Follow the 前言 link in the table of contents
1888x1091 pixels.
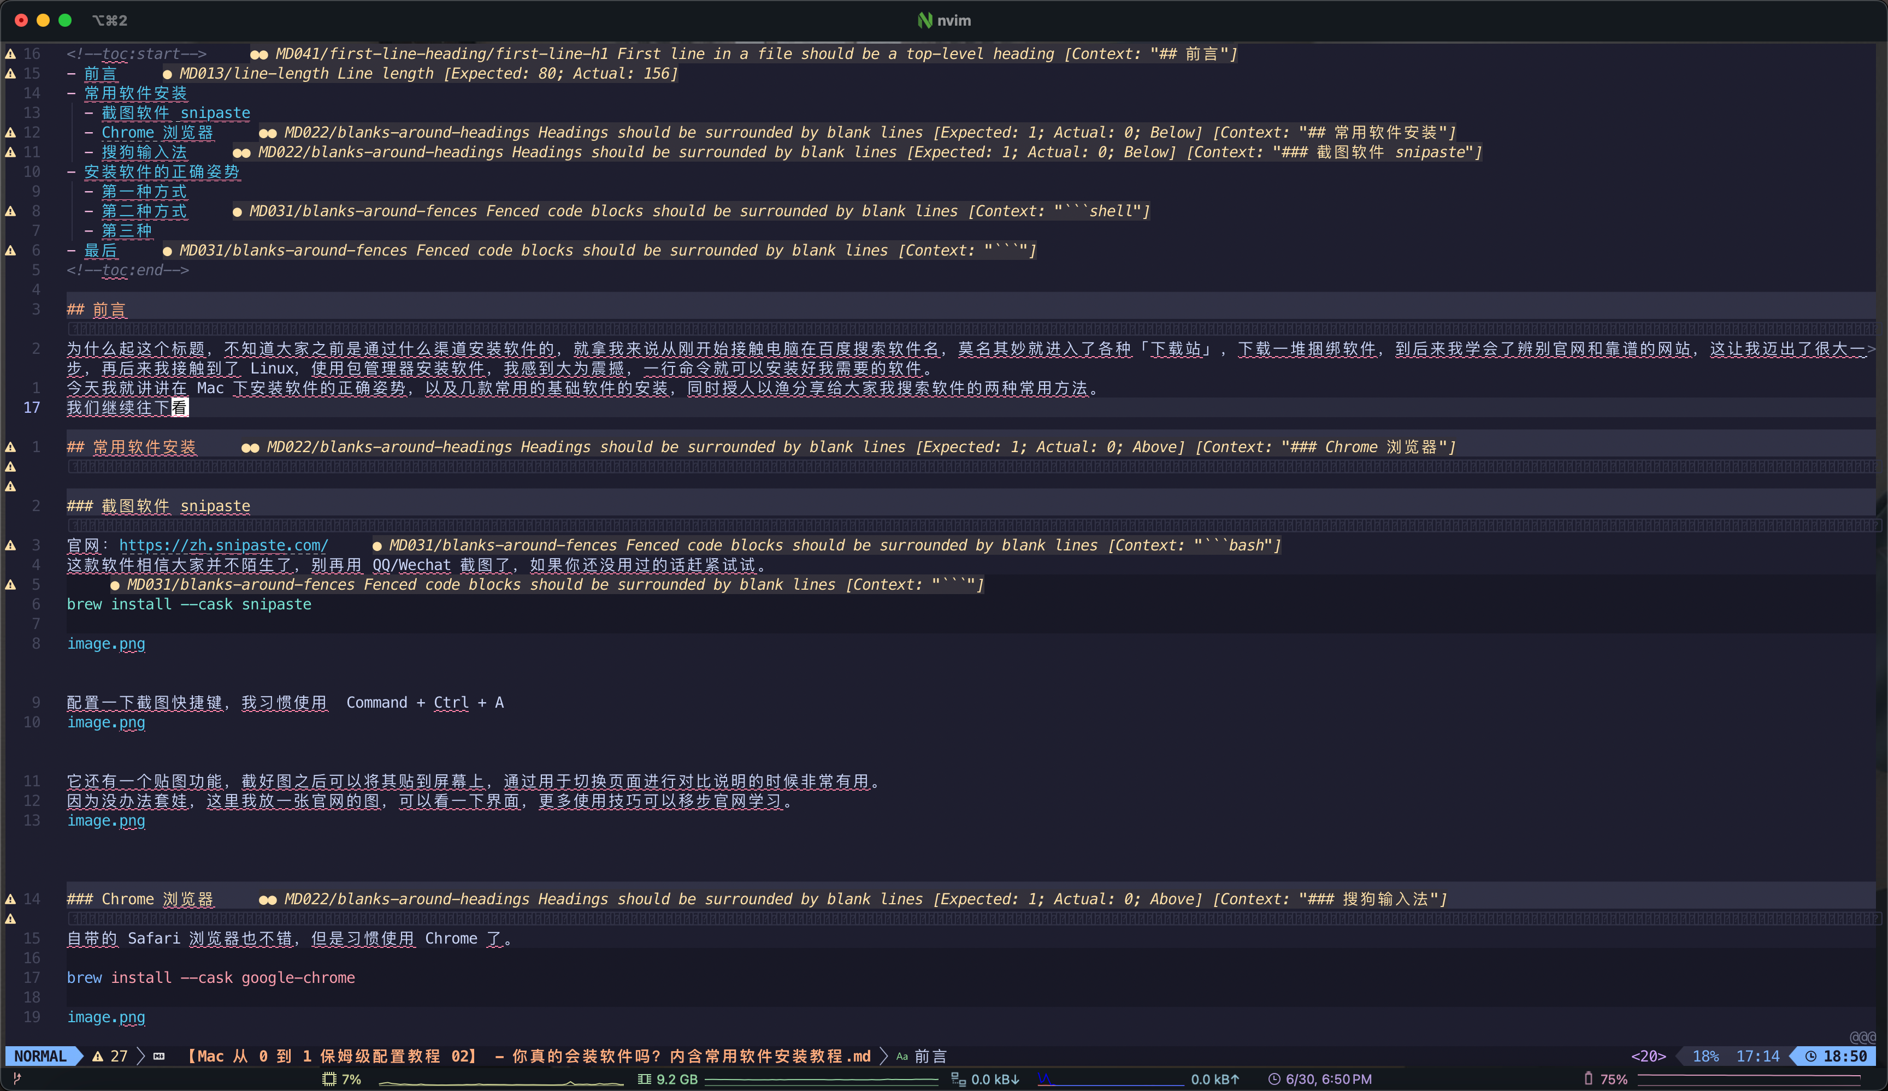pyautogui.click(x=101, y=73)
